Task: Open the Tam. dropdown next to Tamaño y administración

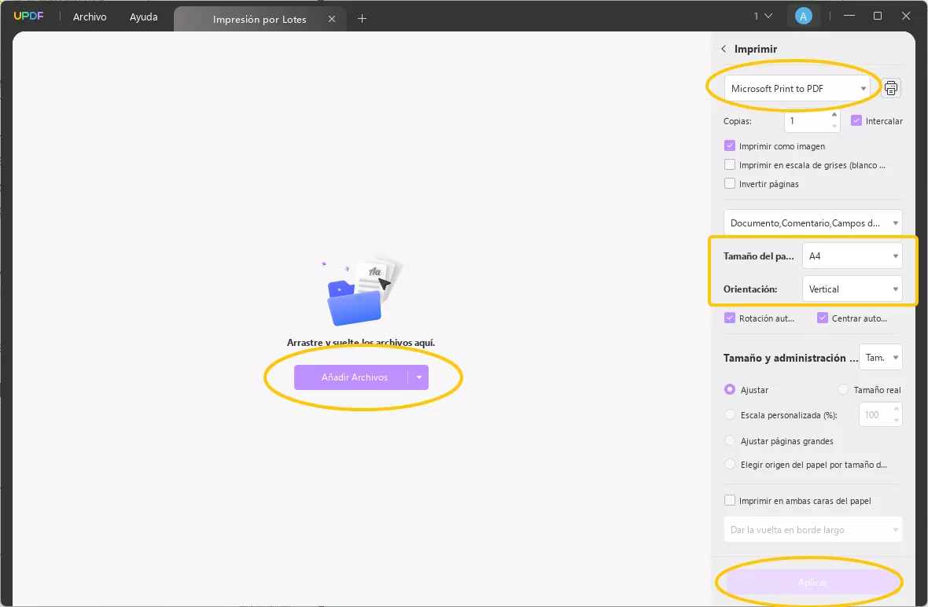Action: 881,357
